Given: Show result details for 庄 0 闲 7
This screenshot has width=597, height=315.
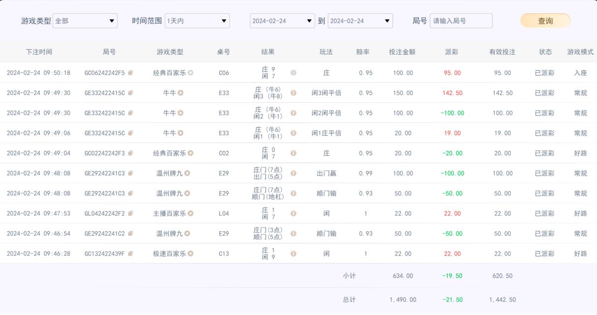Looking at the screenshot, I should pos(294,153).
